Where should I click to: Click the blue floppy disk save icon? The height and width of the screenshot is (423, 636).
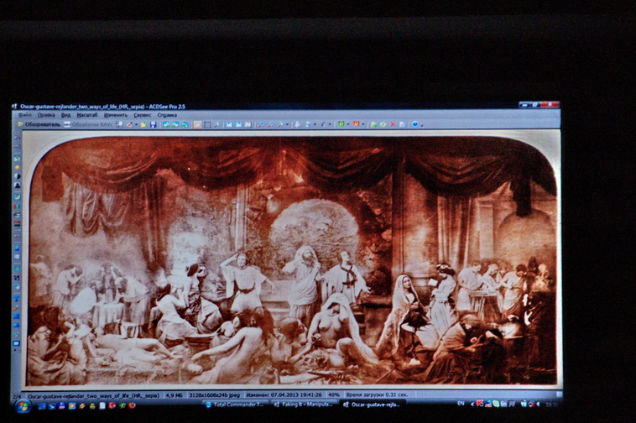[152, 124]
